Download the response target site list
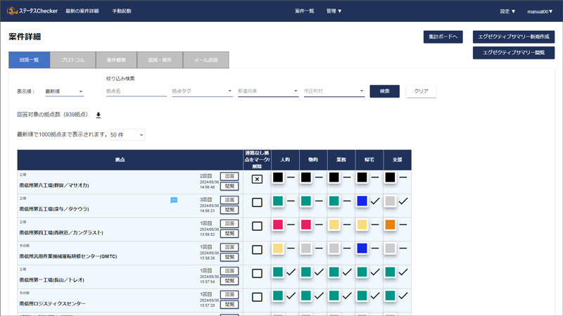Image resolution: width=563 pixels, height=316 pixels. point(99,115)
